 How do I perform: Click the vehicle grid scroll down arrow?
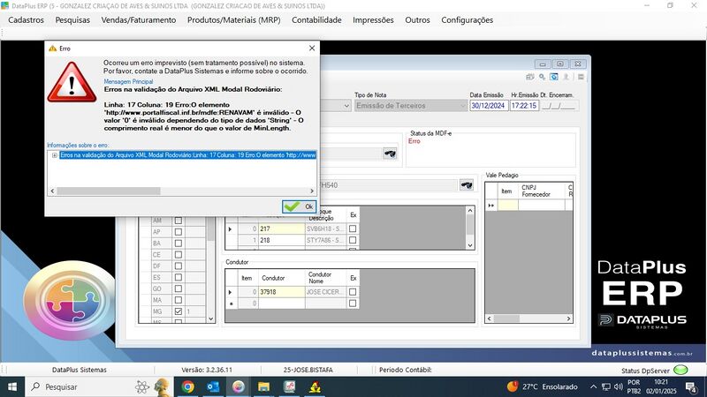click(x=470, y=245)
